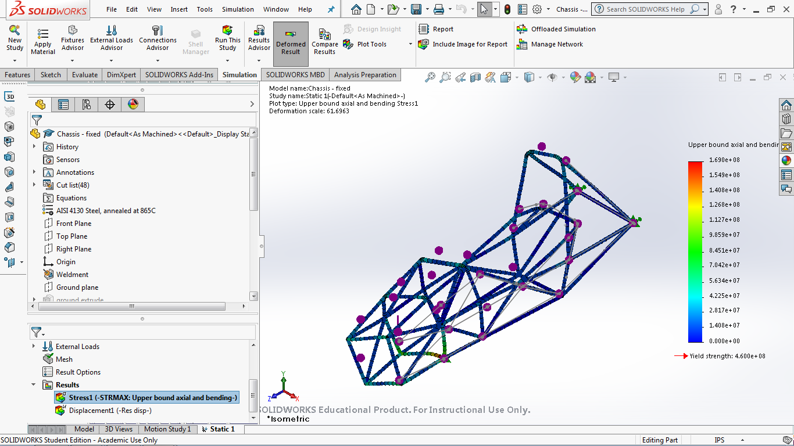Click the Save icon

[x=416, y=9]
